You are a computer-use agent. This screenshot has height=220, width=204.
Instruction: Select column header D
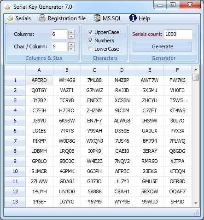[x=122, y=70]
